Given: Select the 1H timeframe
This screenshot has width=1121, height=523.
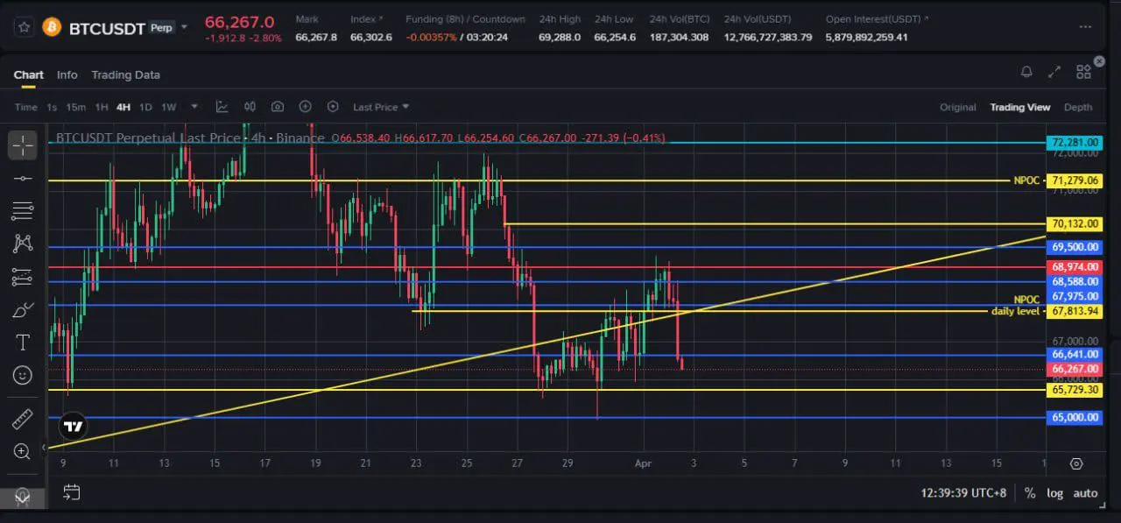Looking at the screenshot, I should pyautogui.click(x=102, y=107).
